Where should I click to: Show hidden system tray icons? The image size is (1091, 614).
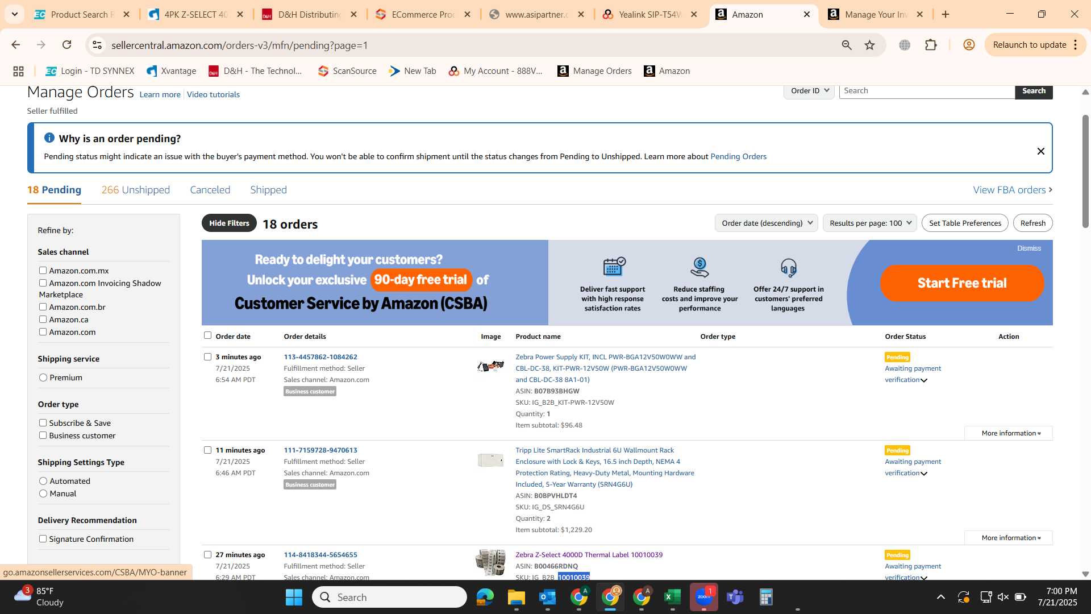coord(940,597)
